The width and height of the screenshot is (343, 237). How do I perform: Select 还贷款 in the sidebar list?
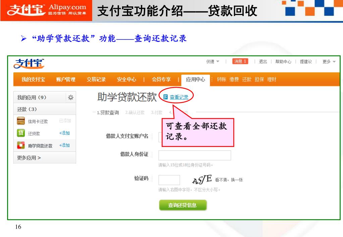coord(34,134)
